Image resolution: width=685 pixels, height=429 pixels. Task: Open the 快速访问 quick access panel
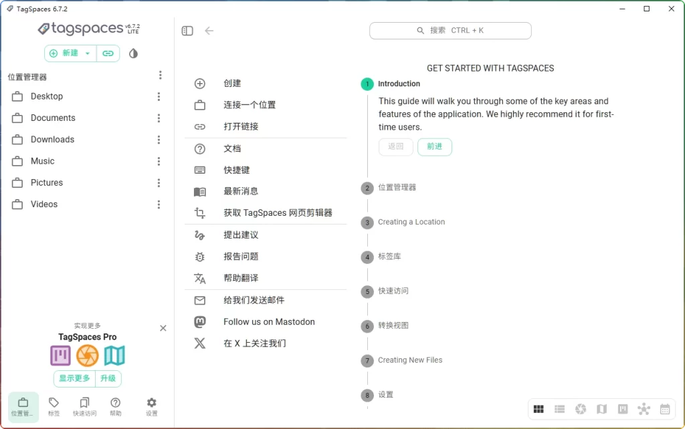tap(84, 406)
